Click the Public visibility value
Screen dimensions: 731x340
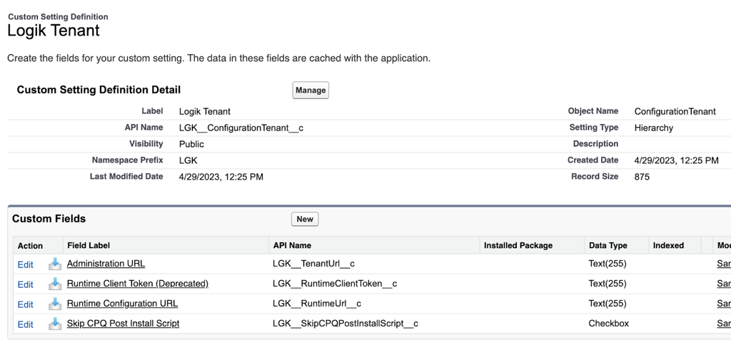191,145
